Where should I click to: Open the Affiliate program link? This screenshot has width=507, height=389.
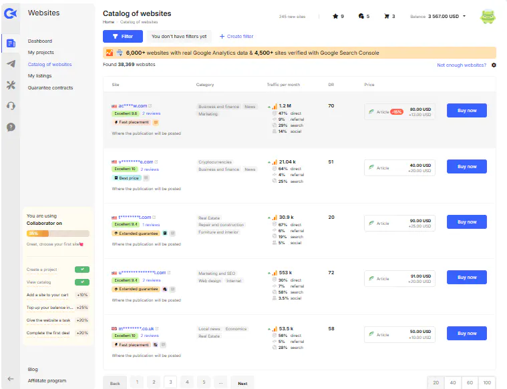tap(47, 380)
